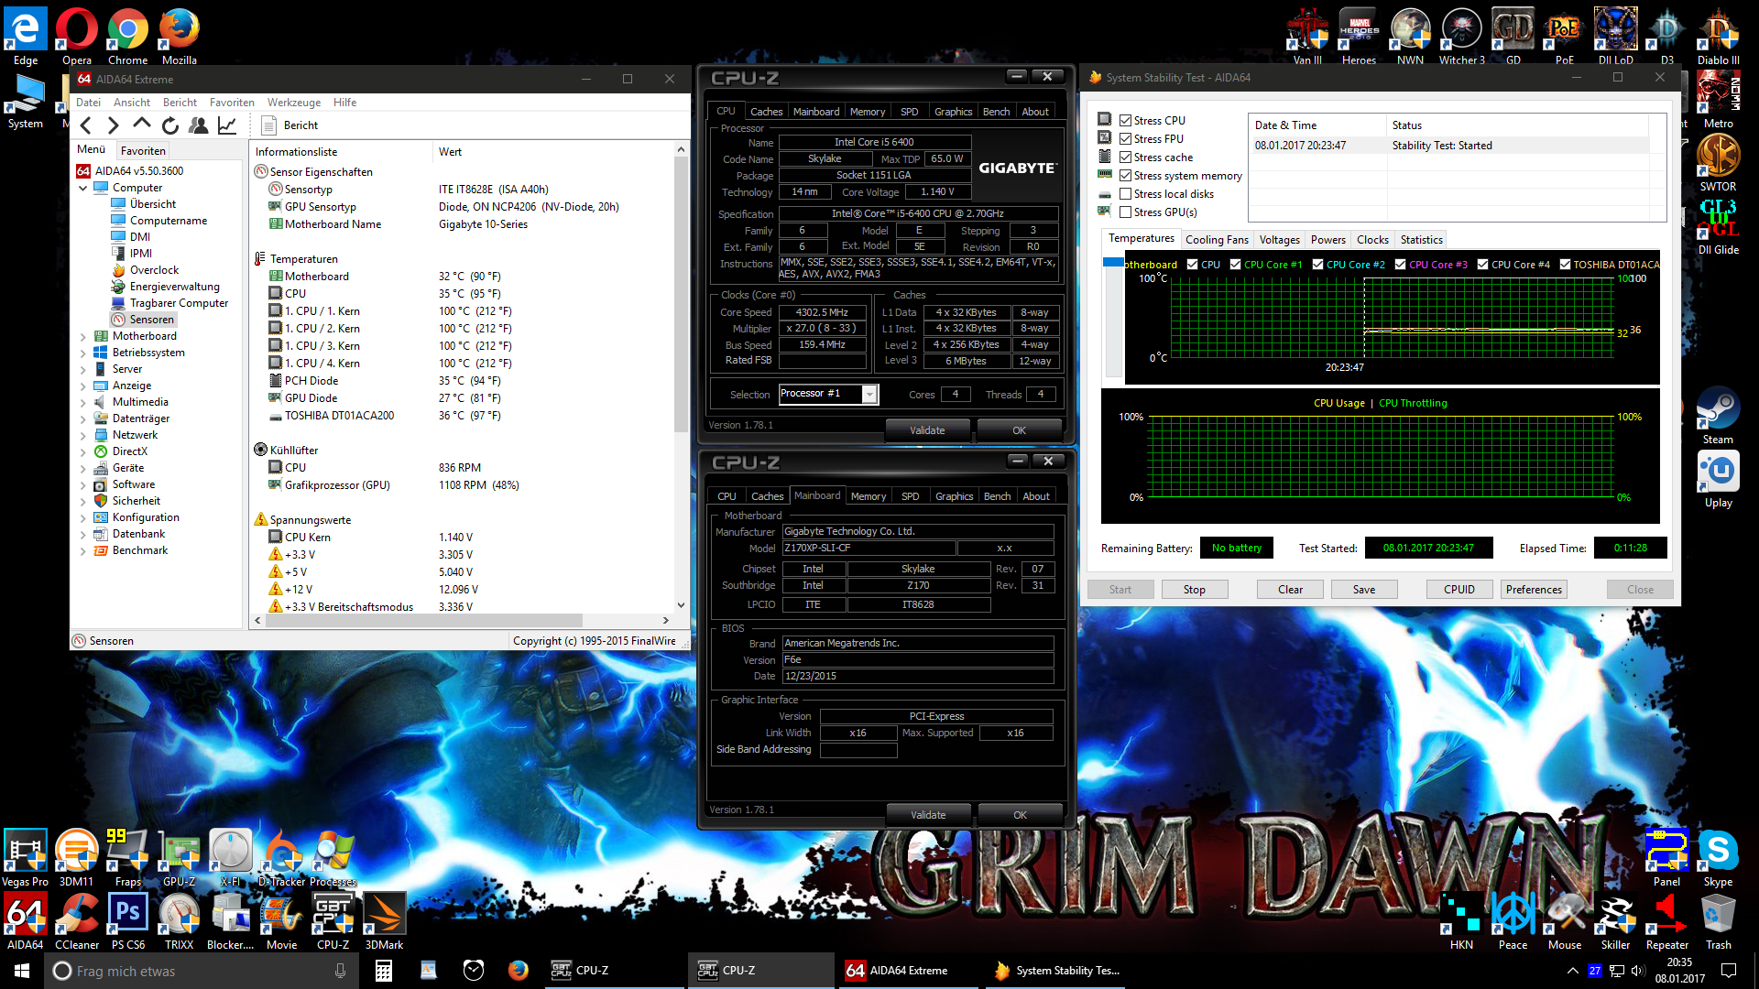This screenshot has width=1759, height=989.
Task: Toggle CPU Core #3 graph checkbox
Action: (1401, 265)
